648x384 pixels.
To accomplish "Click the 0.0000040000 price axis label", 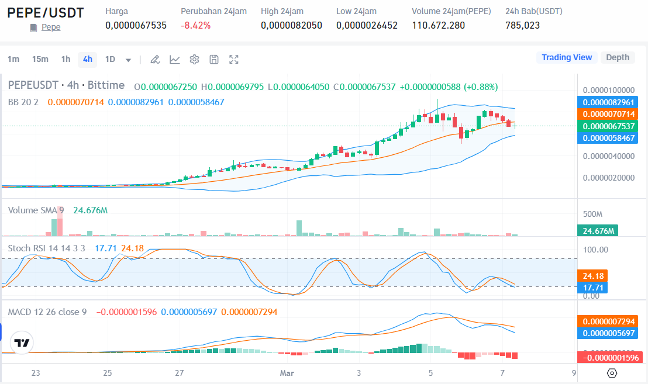I will (x=609, y=156).
